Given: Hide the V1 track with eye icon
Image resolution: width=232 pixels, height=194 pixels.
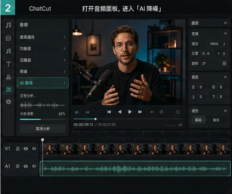Looking at the screenshot, I should (26, 149).
